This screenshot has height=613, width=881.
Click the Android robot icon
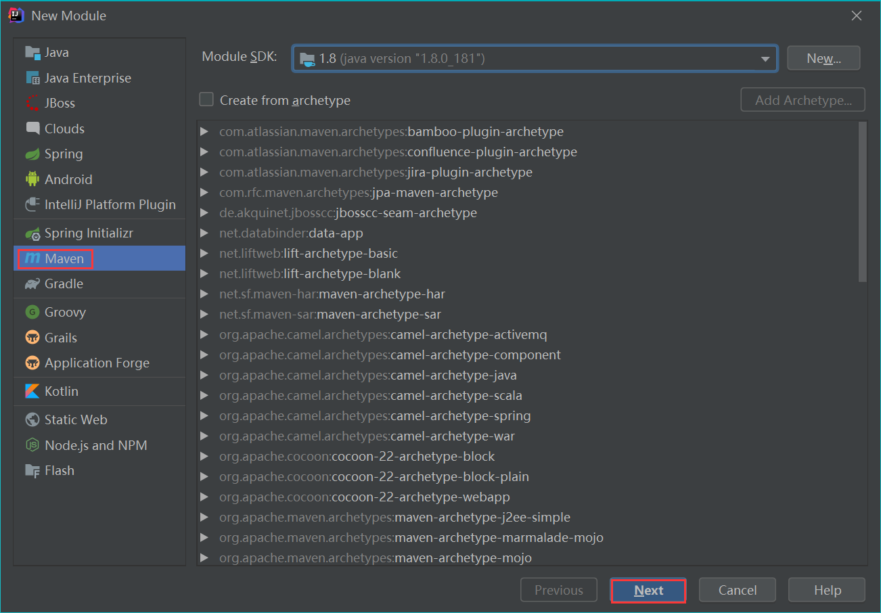(32, 179)
